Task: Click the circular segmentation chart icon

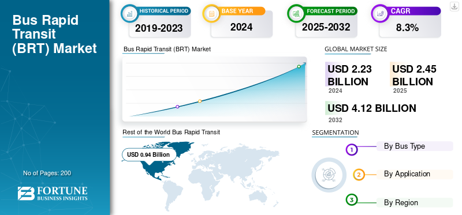Action: (x=329, y=175)
